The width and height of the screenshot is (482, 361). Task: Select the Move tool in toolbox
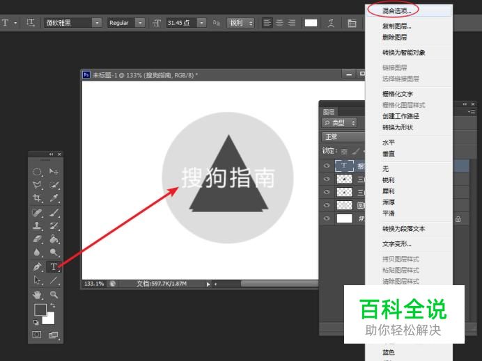click(x=54, y=171)
